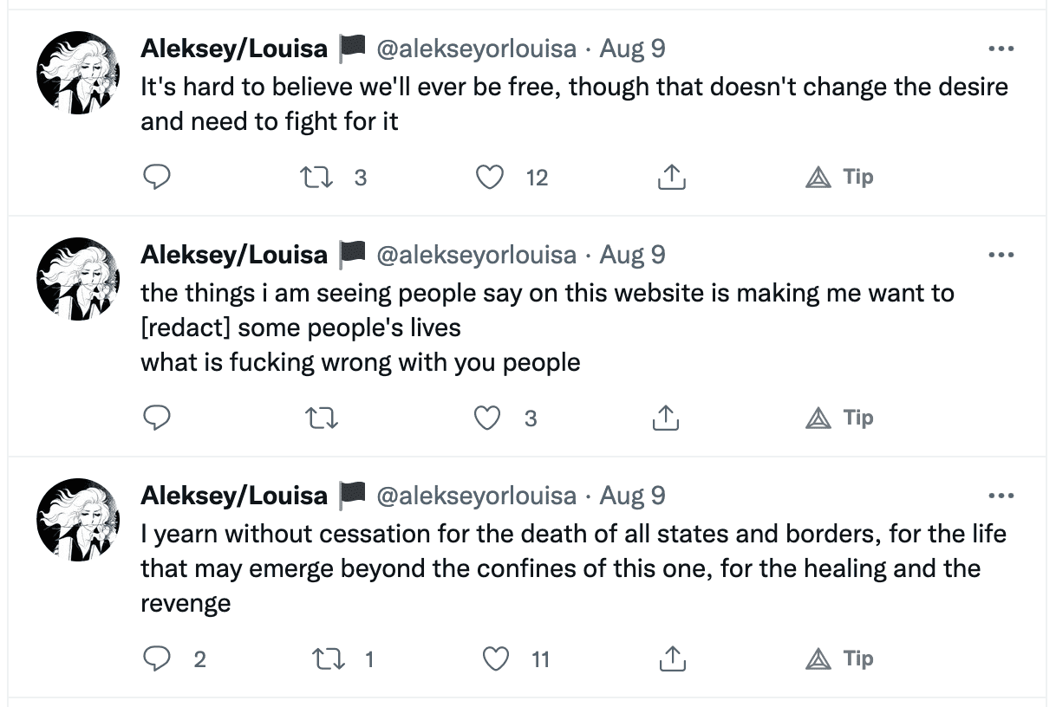
Task: Open more options for the first tweet
Action: [x=1001, y=49]
